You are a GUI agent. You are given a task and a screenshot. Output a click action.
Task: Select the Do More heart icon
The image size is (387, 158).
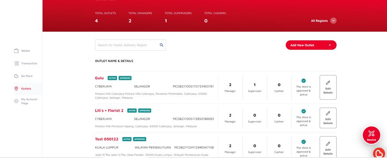coord(16,76)
